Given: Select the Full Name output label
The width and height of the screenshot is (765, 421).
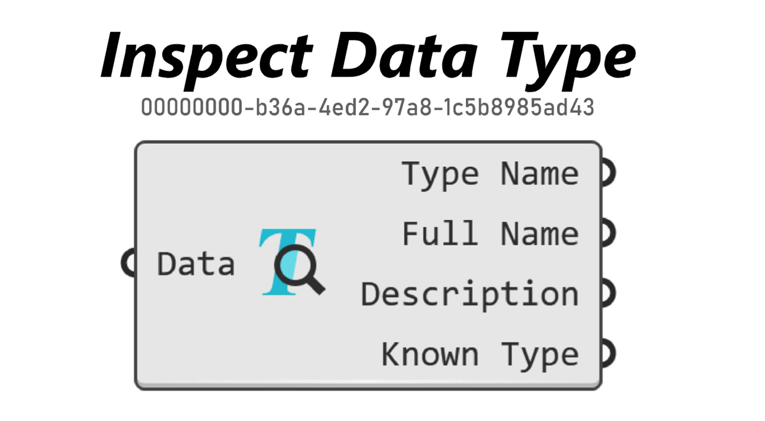Looking at the screenshot, I should click(491, 234).
